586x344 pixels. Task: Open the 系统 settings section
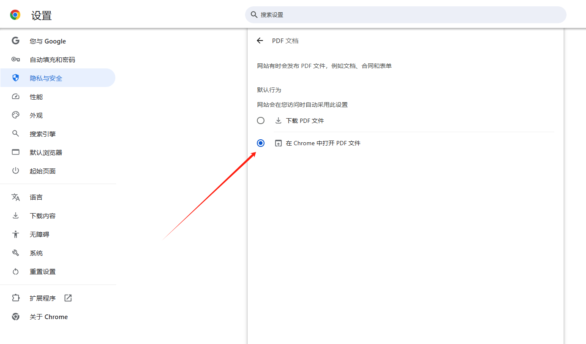click(58, 253)
